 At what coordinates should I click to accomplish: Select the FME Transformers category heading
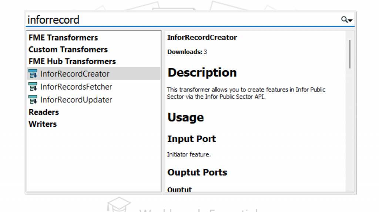[63, 38]
